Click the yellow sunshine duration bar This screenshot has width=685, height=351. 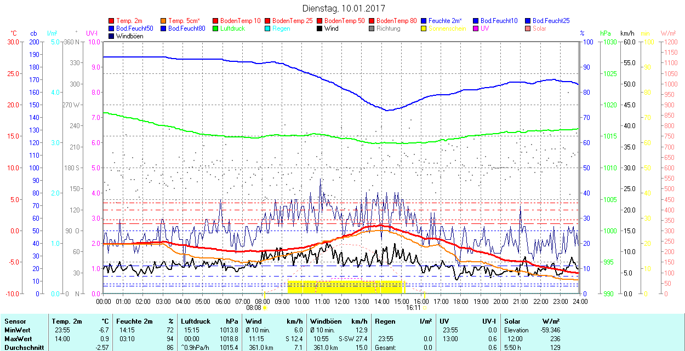345,286
